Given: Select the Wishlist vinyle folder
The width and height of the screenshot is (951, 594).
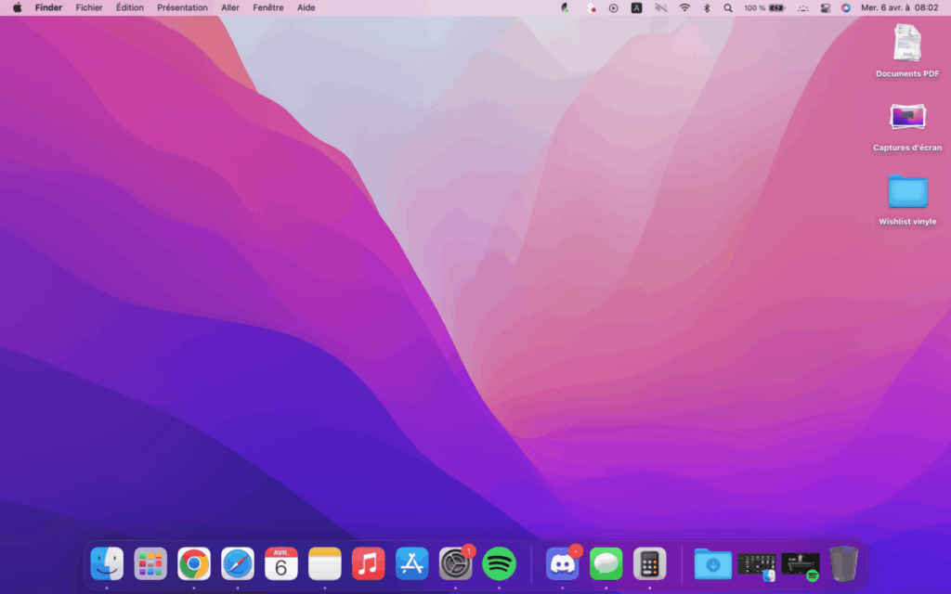Looking at the screenshot, I should [x=907, y=193].
